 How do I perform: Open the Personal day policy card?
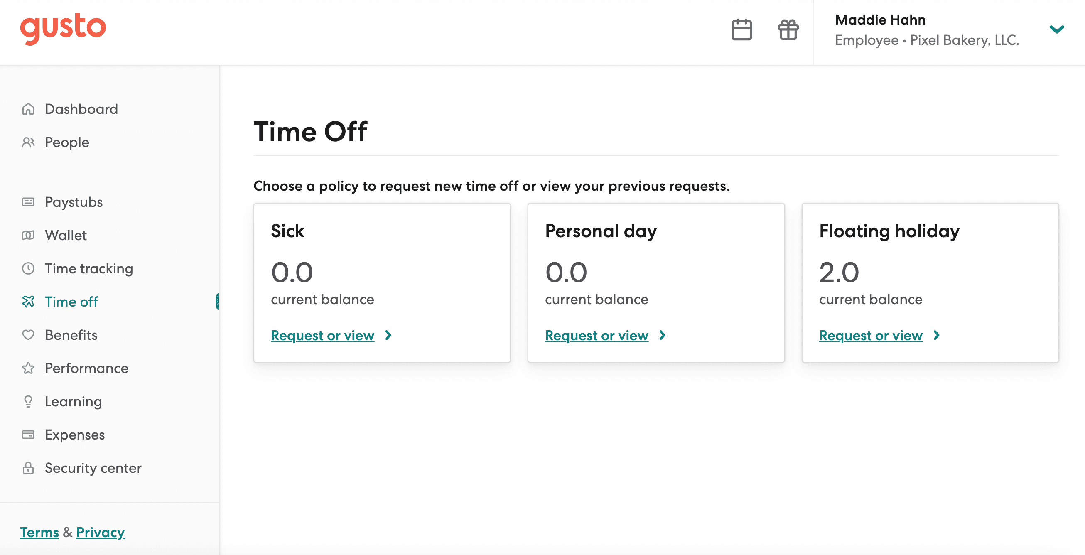[x=656, y=282]
